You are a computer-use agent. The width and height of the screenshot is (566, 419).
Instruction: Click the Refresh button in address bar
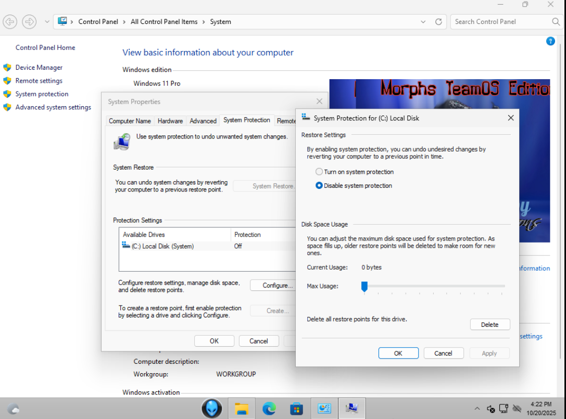pos(438,22)
